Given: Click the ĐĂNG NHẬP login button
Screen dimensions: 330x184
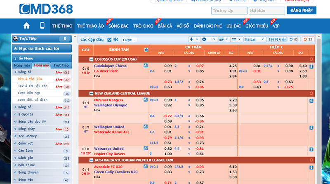Looking at the screenshot, I should [x=302, y=10].
